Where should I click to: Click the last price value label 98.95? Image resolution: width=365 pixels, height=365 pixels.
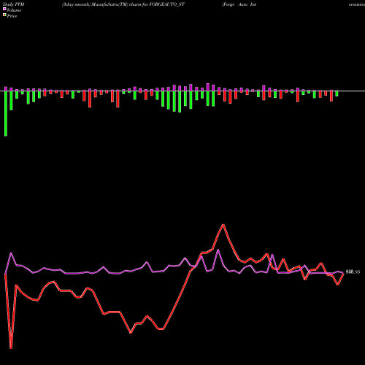pyautogui.click(x=353, y=272)
